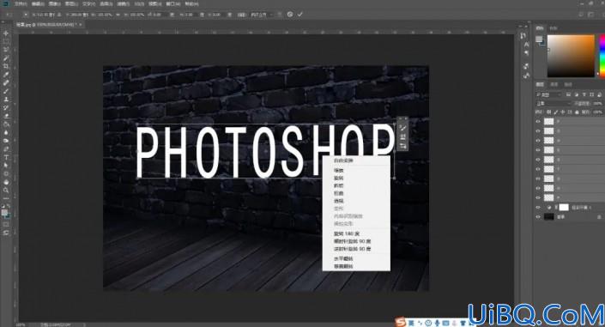Select the Gradient tool
The image size is (605, 327).
6,124
